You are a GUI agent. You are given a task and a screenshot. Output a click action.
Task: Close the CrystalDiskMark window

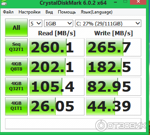click(x=138, y=2)
